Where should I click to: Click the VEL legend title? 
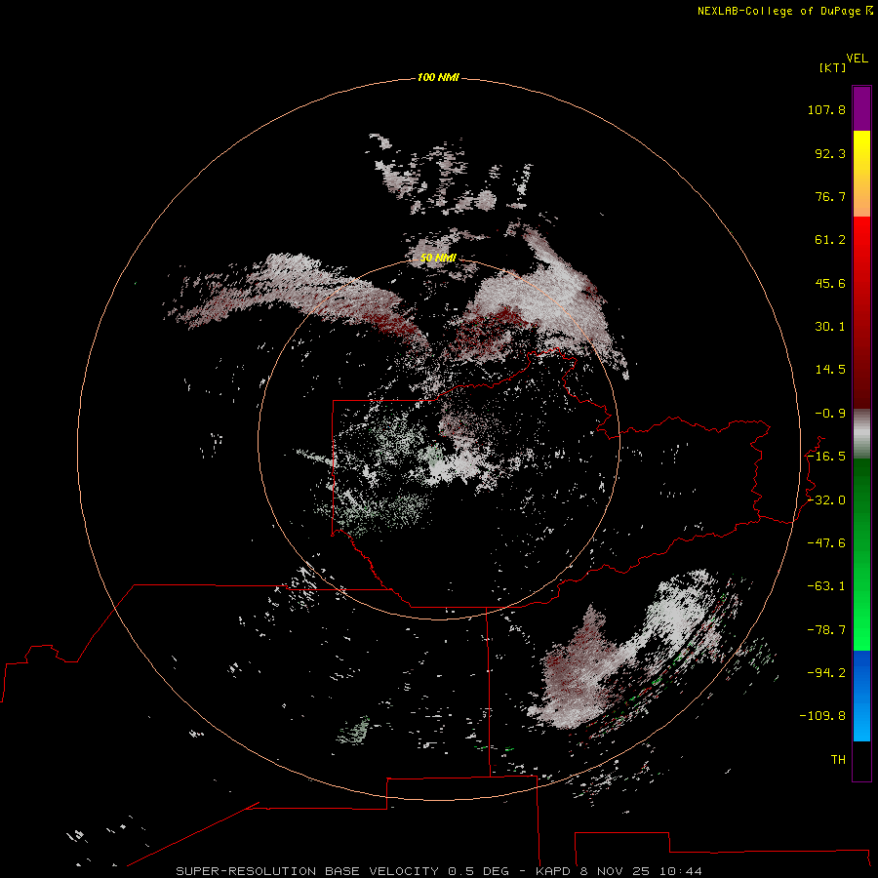coord(857,59)
